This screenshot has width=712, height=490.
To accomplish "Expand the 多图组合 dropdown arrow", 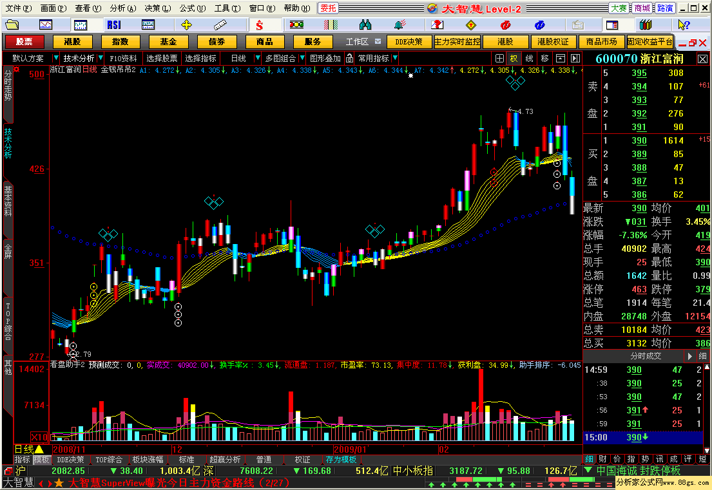I will pos(302,58).
